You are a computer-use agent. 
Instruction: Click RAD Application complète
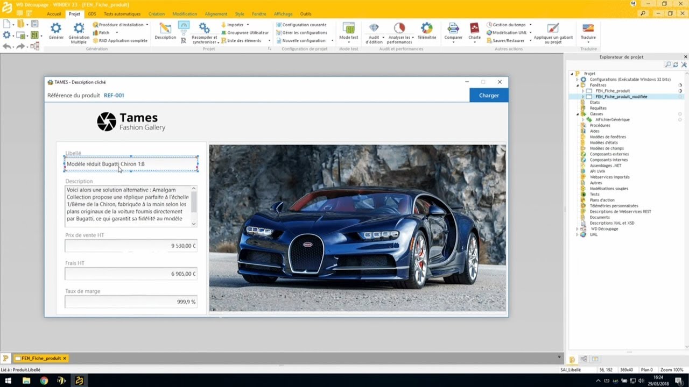(x=119, y=40)
